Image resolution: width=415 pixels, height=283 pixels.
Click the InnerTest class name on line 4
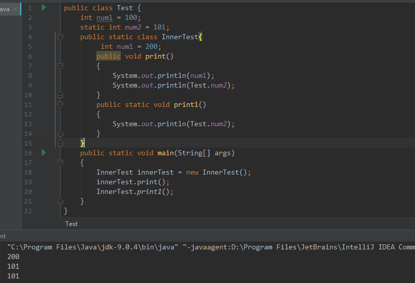180,37
